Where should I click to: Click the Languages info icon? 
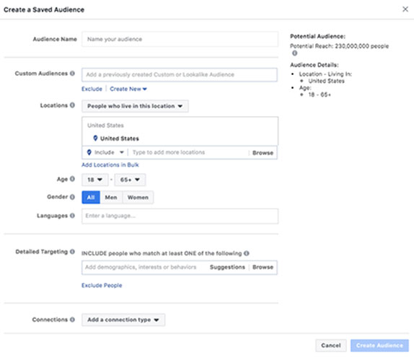click(x=72, y=216)
